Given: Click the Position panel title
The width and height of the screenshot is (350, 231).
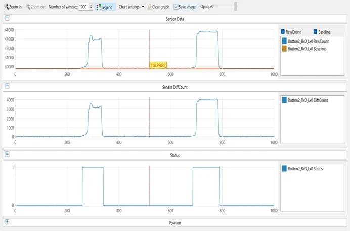Looking at the screenshot, I should click(175, 223).
